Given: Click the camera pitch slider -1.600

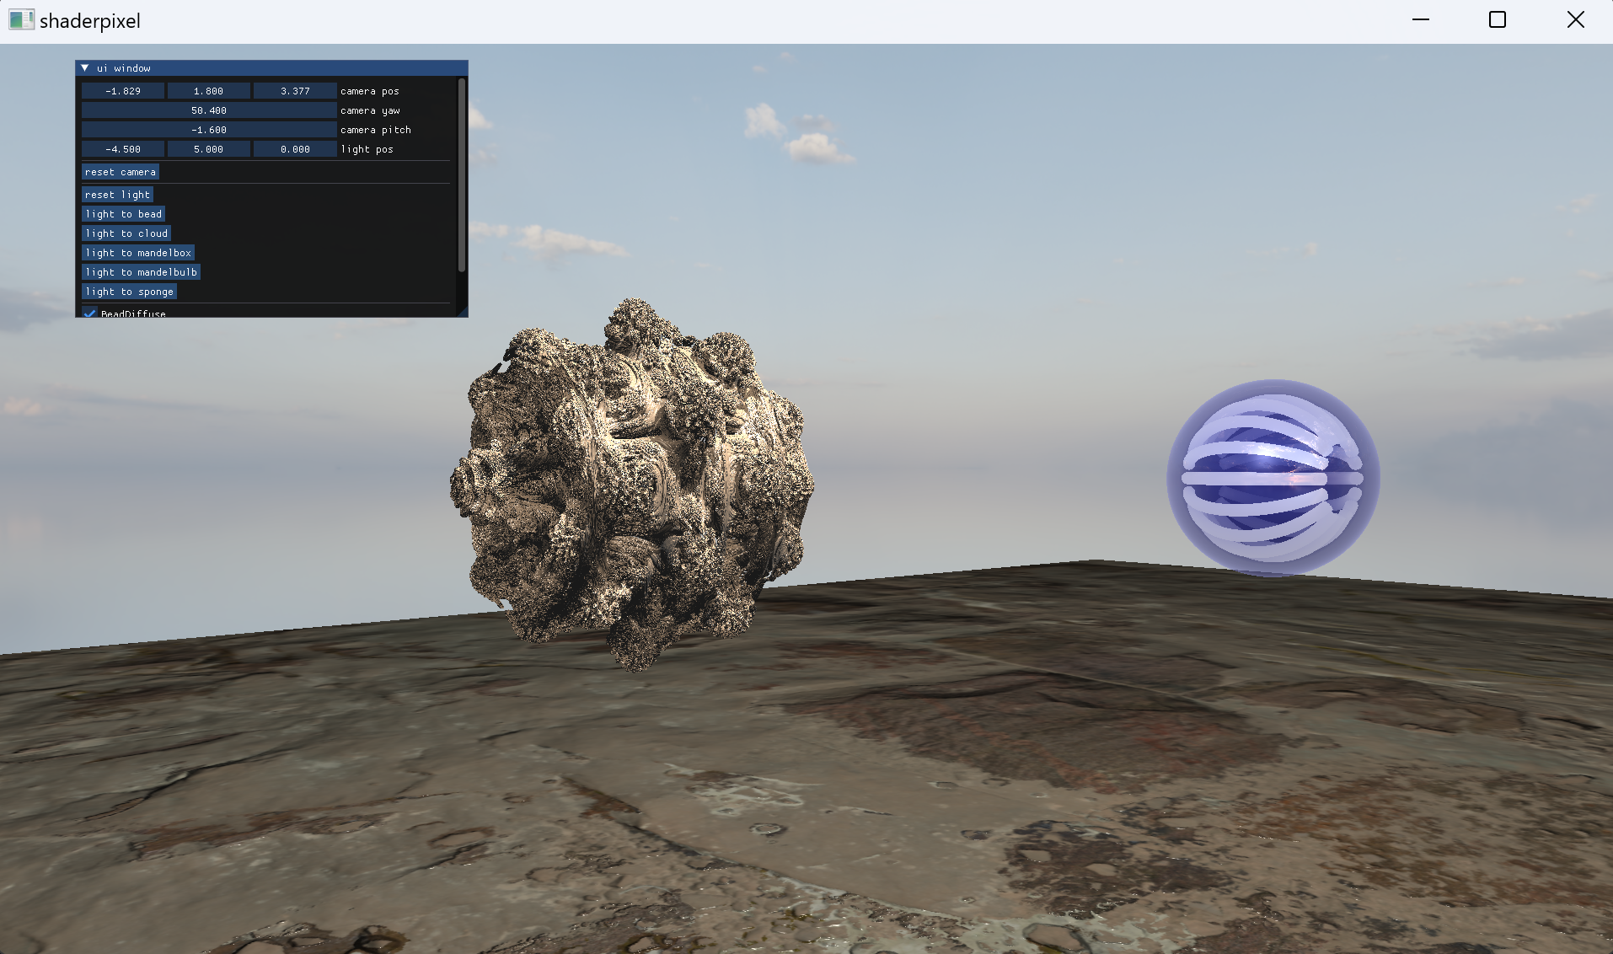Looking at the screenshot, I should tap(209, 130).
